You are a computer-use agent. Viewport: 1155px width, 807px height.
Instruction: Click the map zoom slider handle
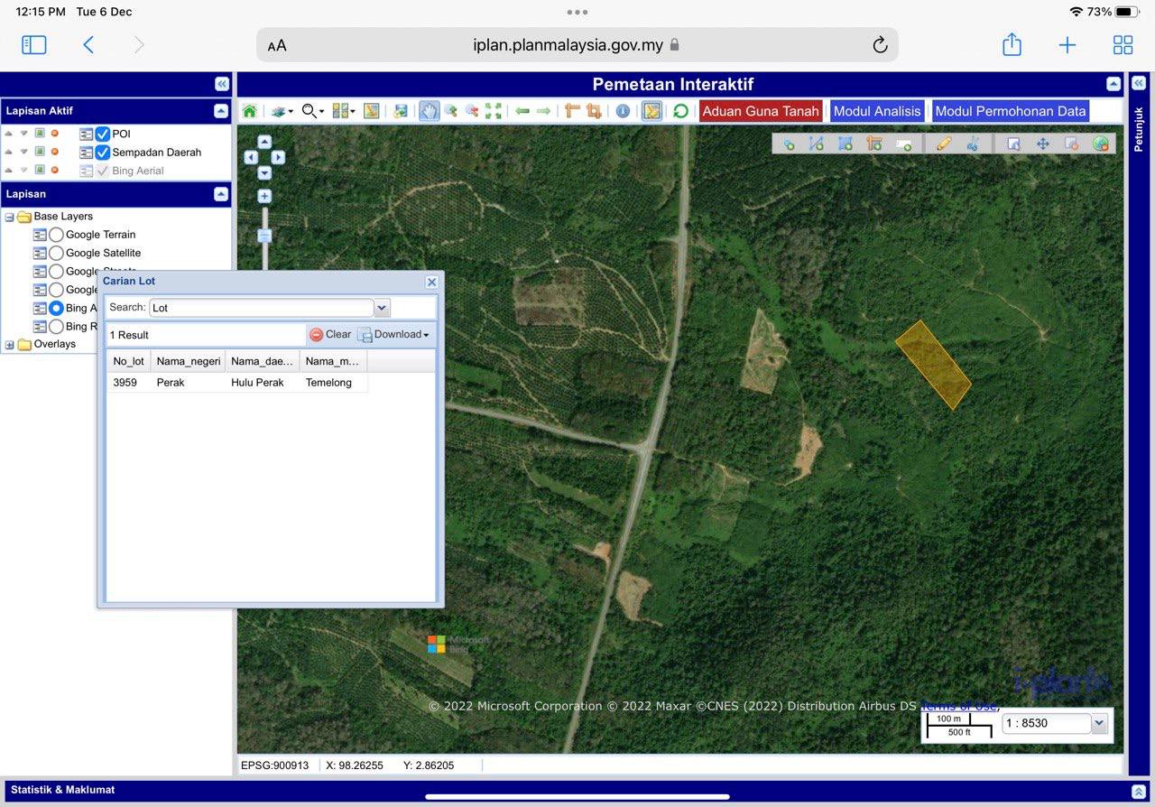(264, 236)
